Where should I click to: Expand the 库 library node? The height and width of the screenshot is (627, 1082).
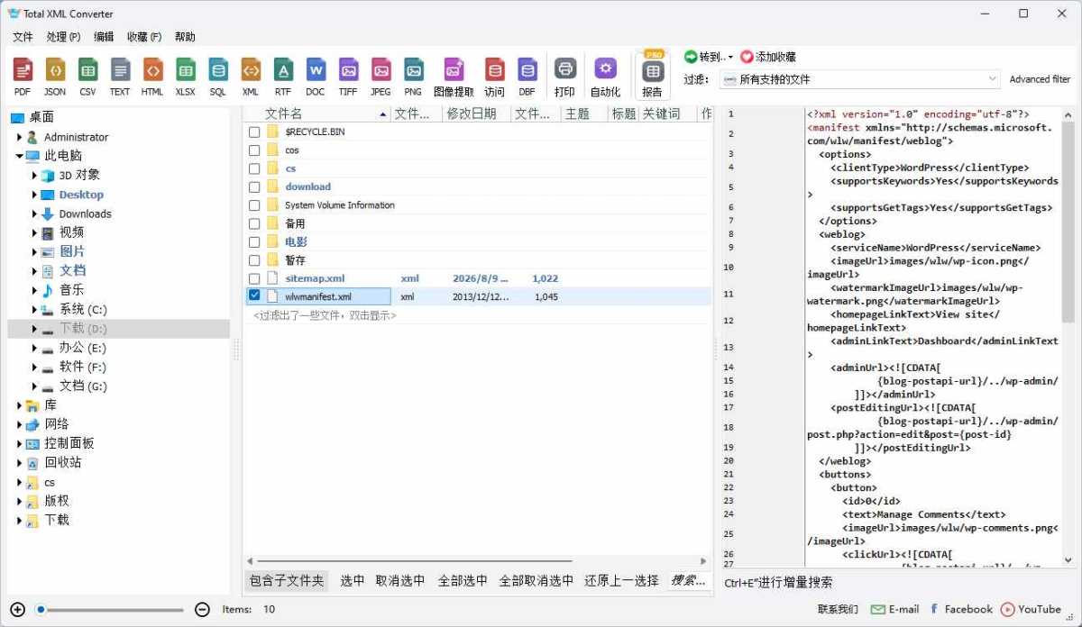pyautogui.click(x=19, y=405)
